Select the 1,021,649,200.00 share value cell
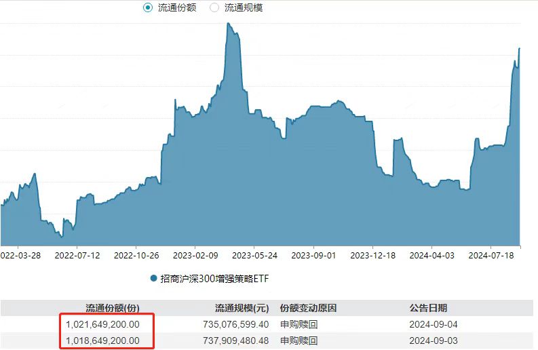Screen dimensions: 538x350 (102, 325)
